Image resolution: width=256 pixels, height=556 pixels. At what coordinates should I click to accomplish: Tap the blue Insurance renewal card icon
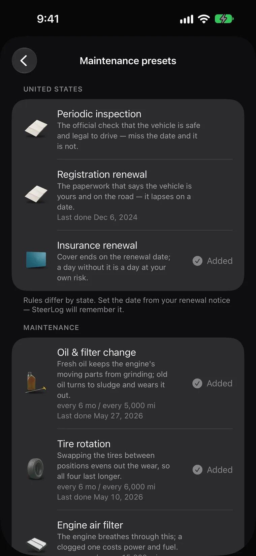(x=36, y=260)
